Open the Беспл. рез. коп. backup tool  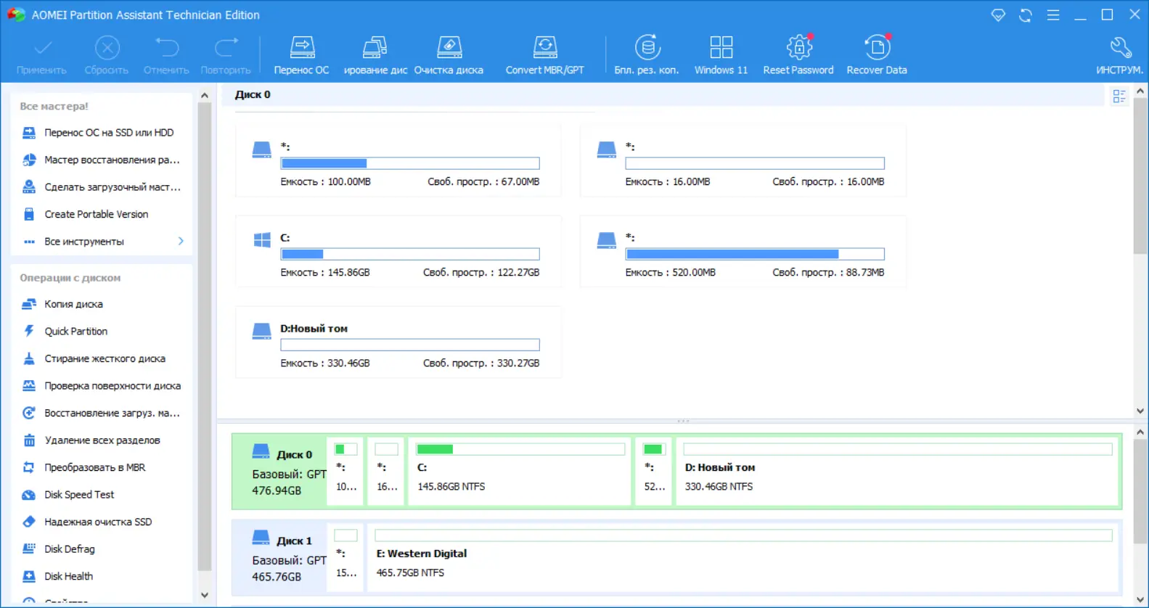(x=647, y=55)
